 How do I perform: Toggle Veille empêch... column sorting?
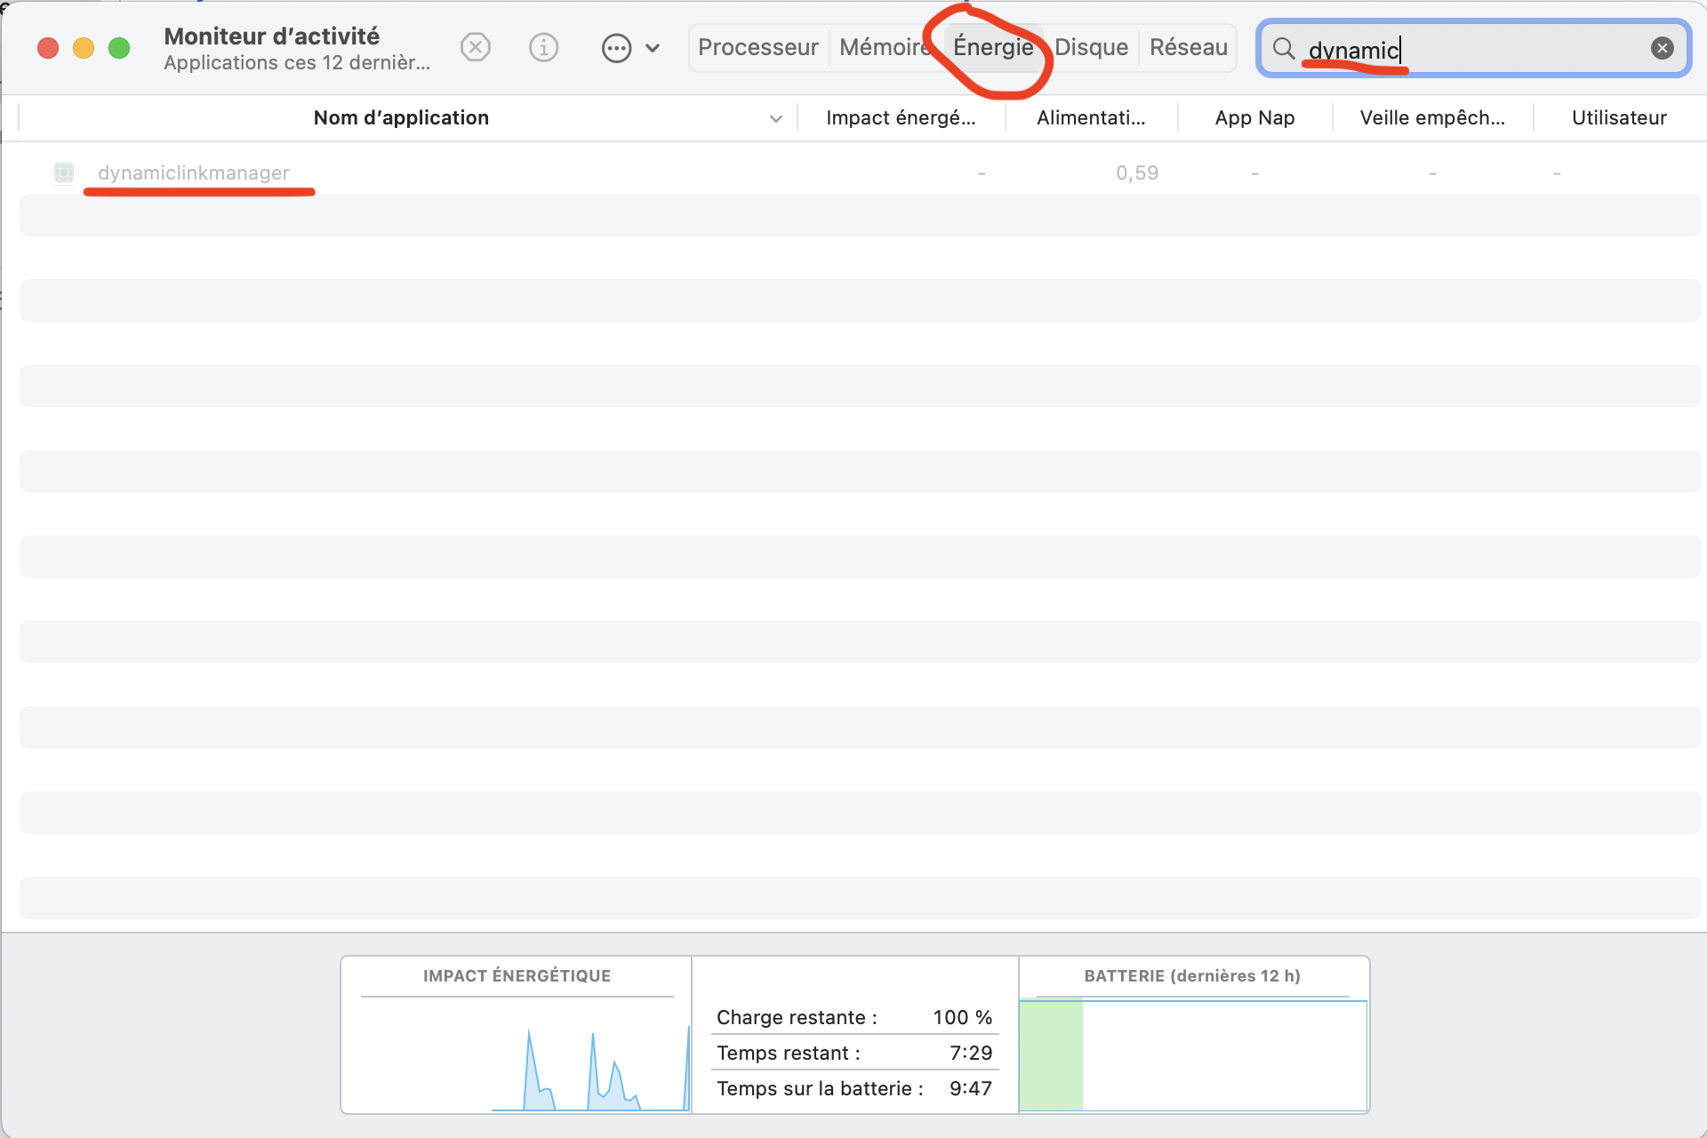click(1431, 117)
